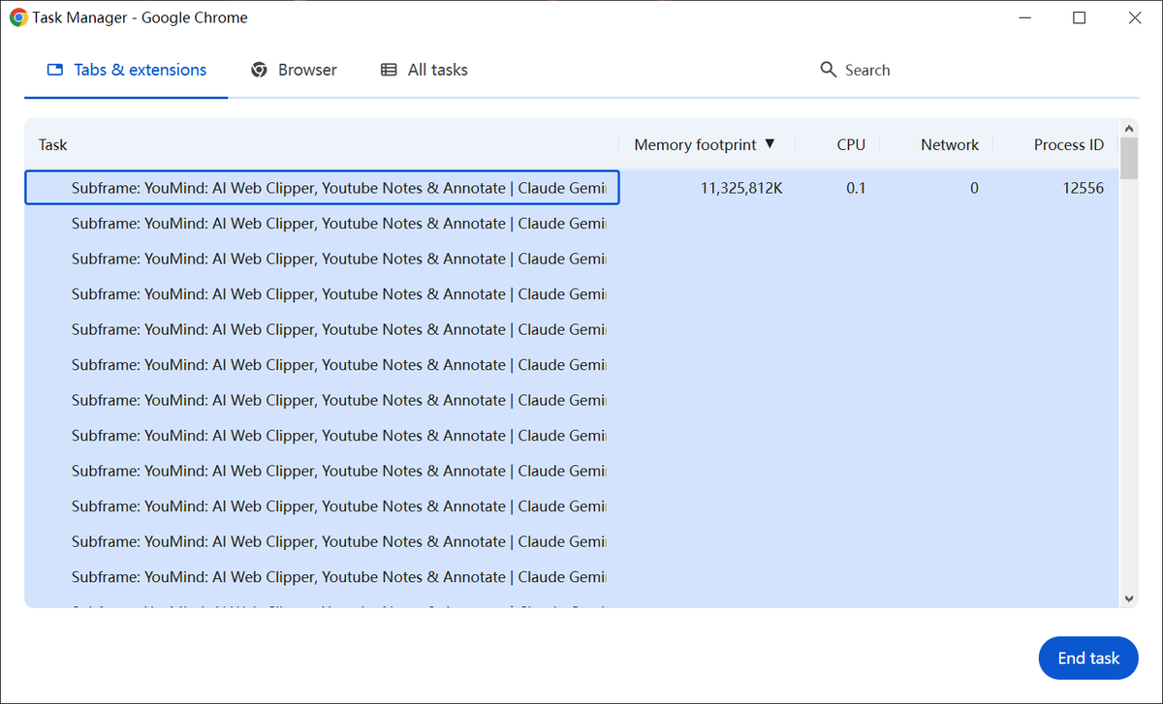Sort tasks by the CPU column
This screenshot has width=1163, height=704.
(851, 144)
